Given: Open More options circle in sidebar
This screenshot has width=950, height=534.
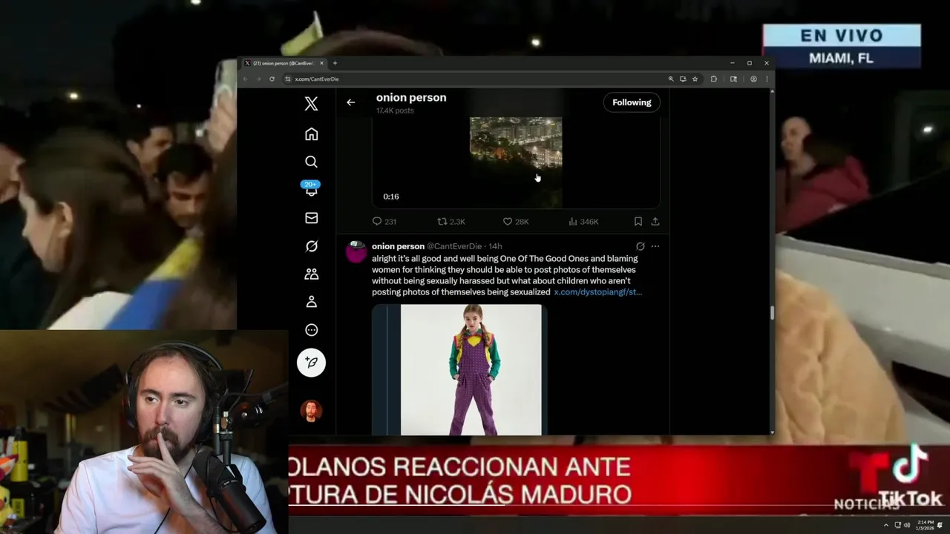Looking at the screenshot, I should tap(311, 330).
